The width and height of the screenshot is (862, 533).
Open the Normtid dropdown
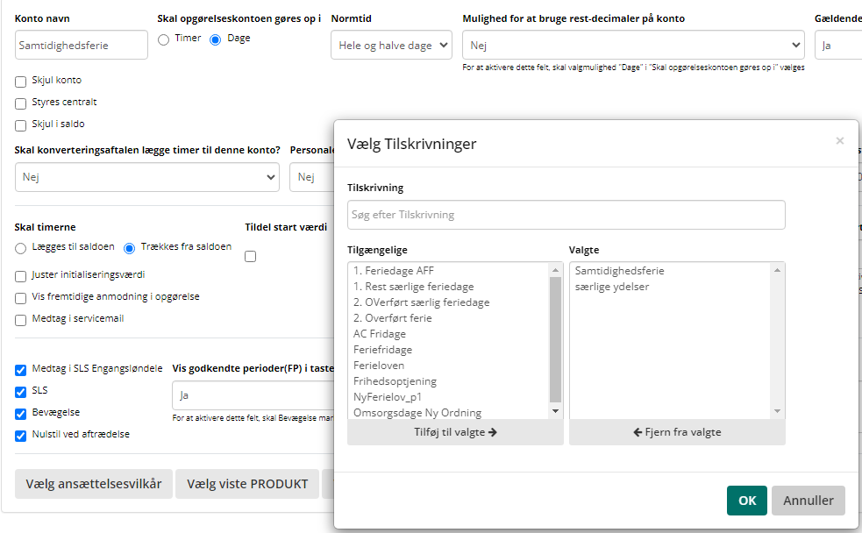point(391,46)
